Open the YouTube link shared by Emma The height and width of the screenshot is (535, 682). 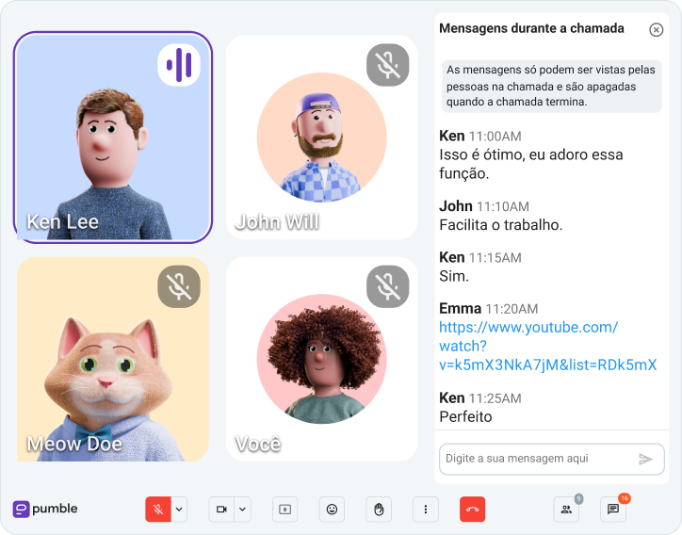point(546,346)
